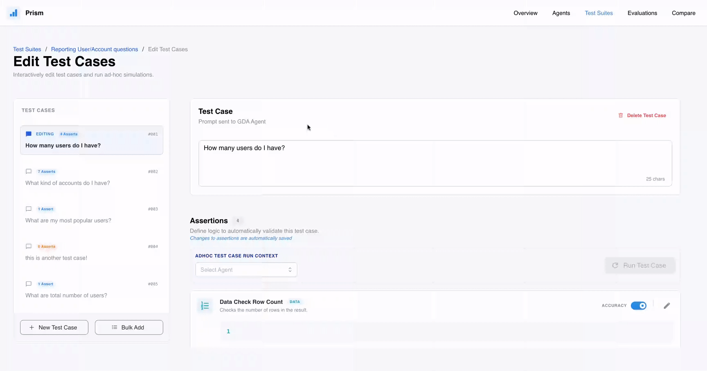
Task: Click the Bulk Add button
Action: (x=129, y=328)
